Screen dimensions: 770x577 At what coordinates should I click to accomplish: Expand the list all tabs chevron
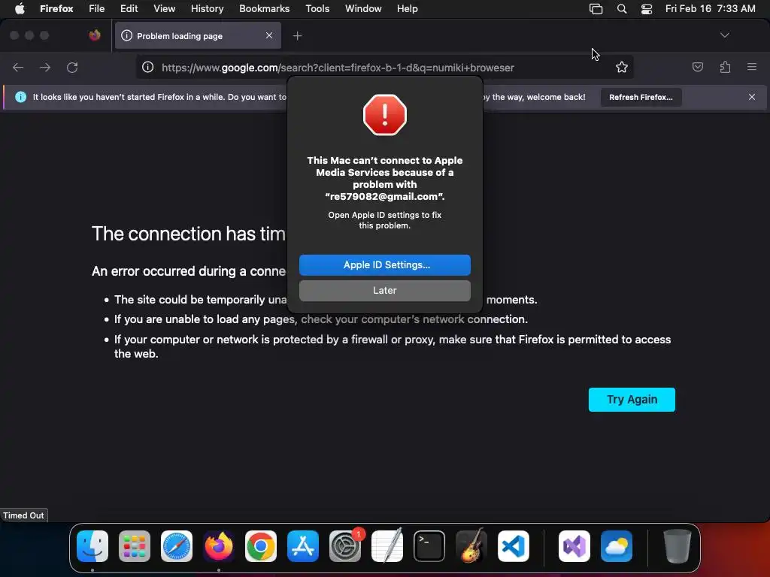724,35
